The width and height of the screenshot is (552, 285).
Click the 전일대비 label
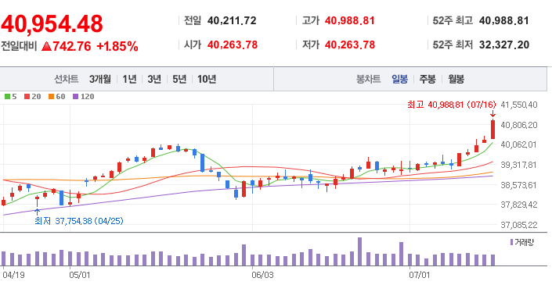[x=19, y=46]
